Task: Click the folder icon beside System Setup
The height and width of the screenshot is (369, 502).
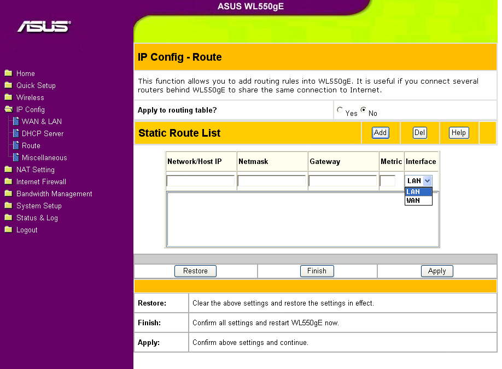Action: pos(9,206)
